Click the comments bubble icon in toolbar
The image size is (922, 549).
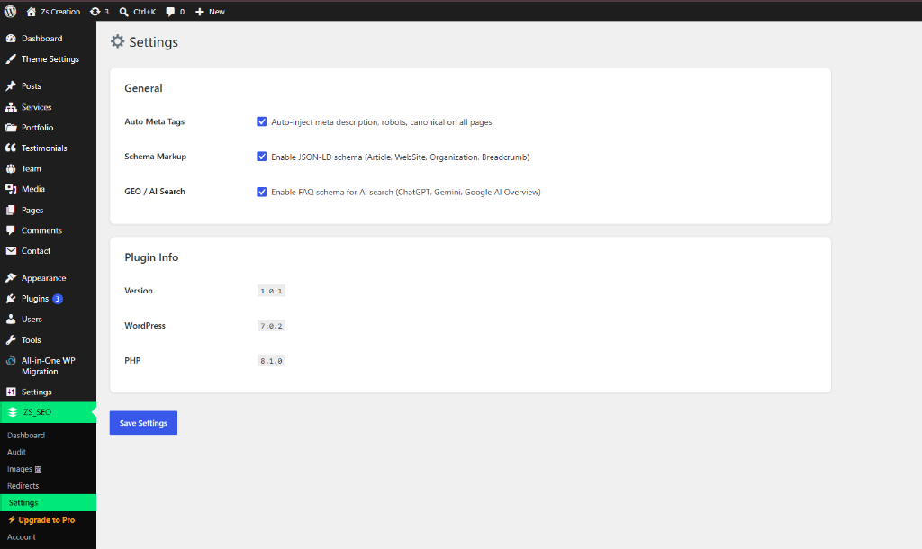(170, 12)
